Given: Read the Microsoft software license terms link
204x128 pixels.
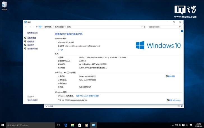Looking at the screenshot, I should (x=87, y=96).
